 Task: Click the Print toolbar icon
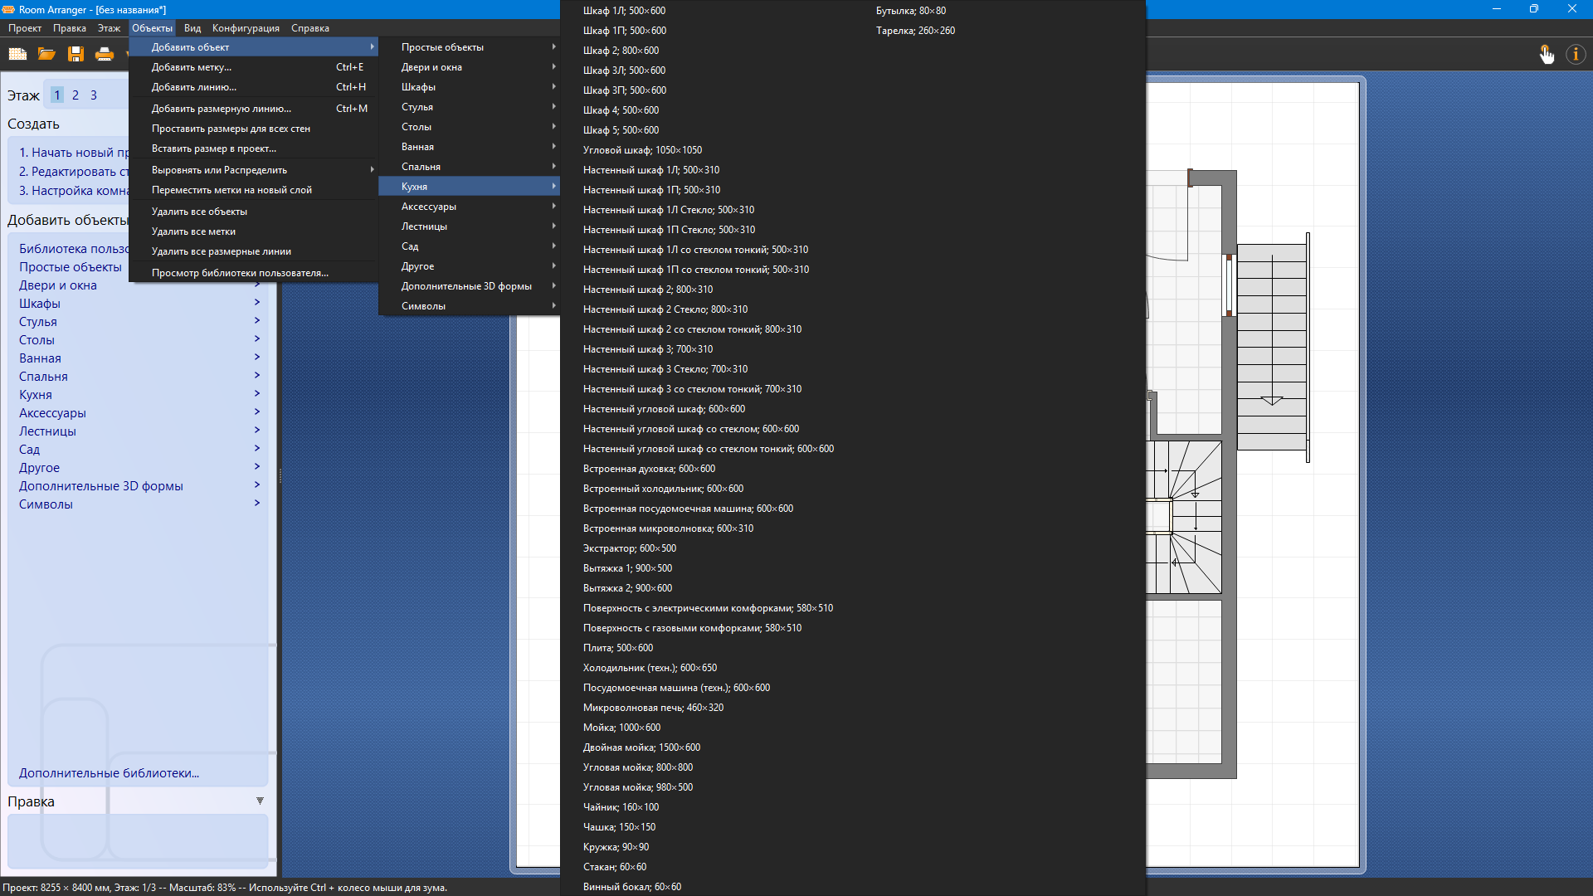click(105, 54)
